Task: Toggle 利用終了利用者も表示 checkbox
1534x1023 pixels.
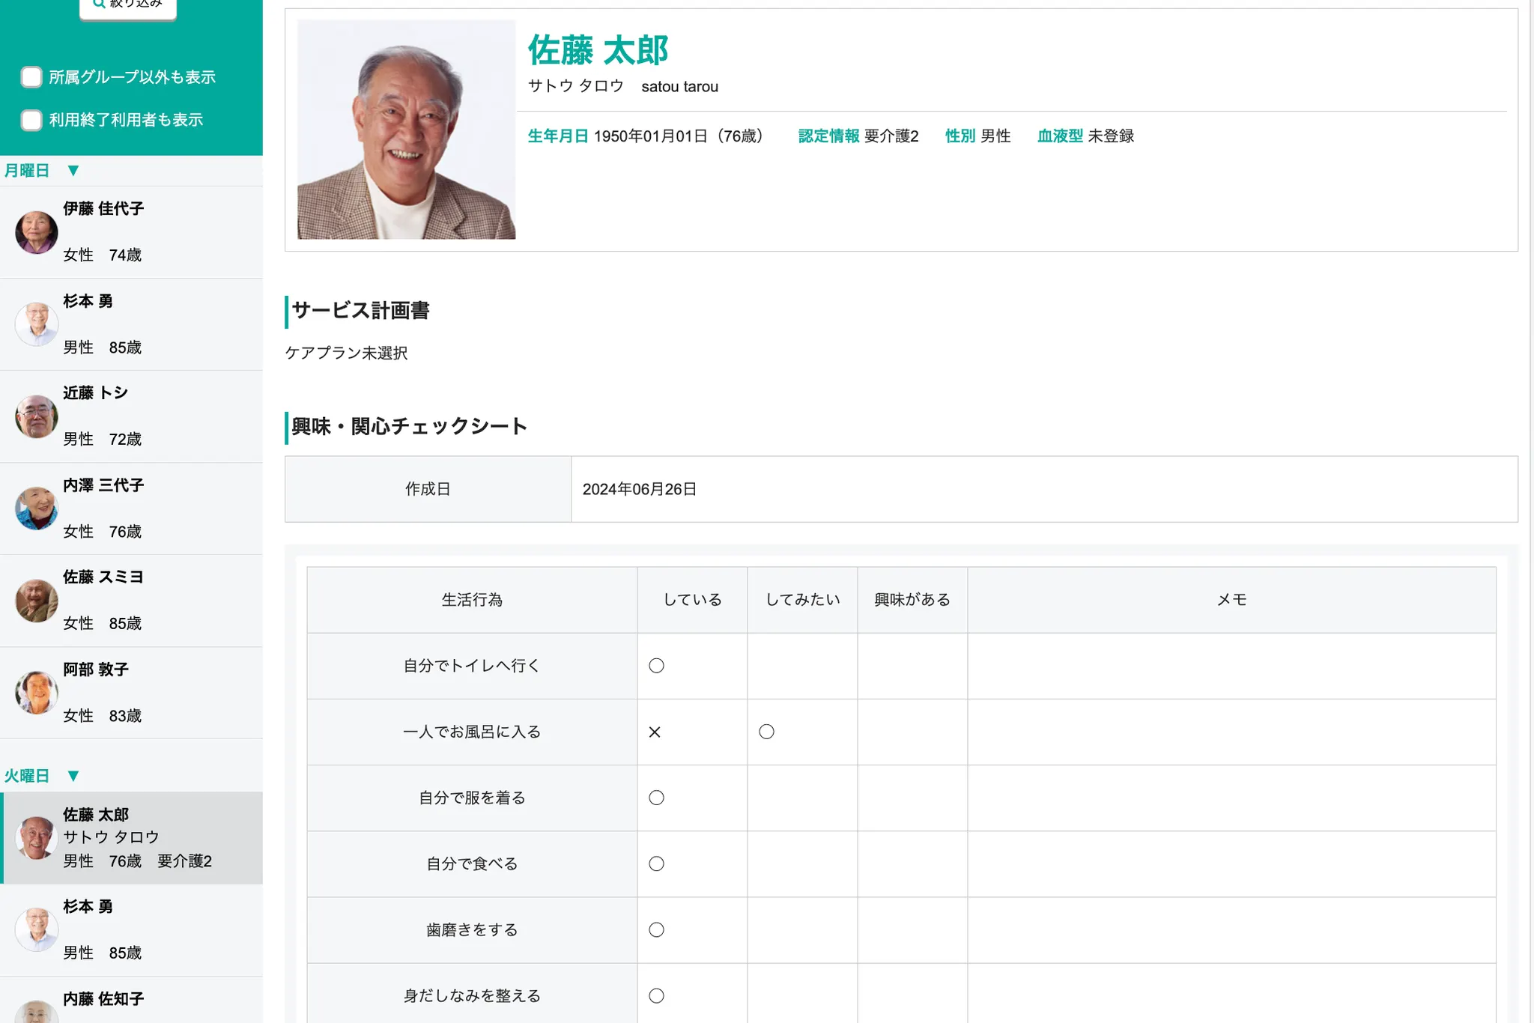Action: 31,120
